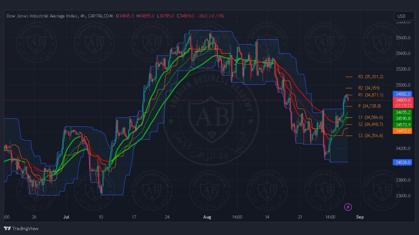419x235 pixels.
Task: Click the orange 34453.0 price tag
Action: [x=403, y=131]
